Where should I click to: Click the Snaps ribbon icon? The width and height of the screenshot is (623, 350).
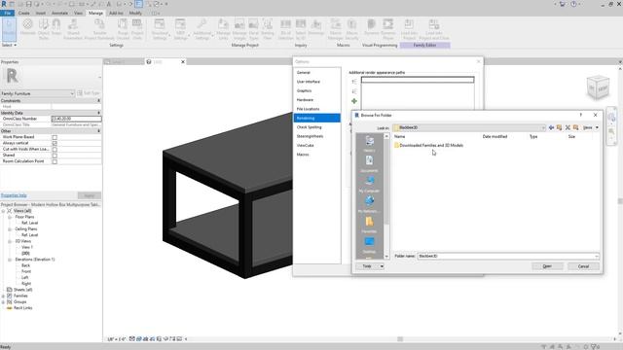56,28
